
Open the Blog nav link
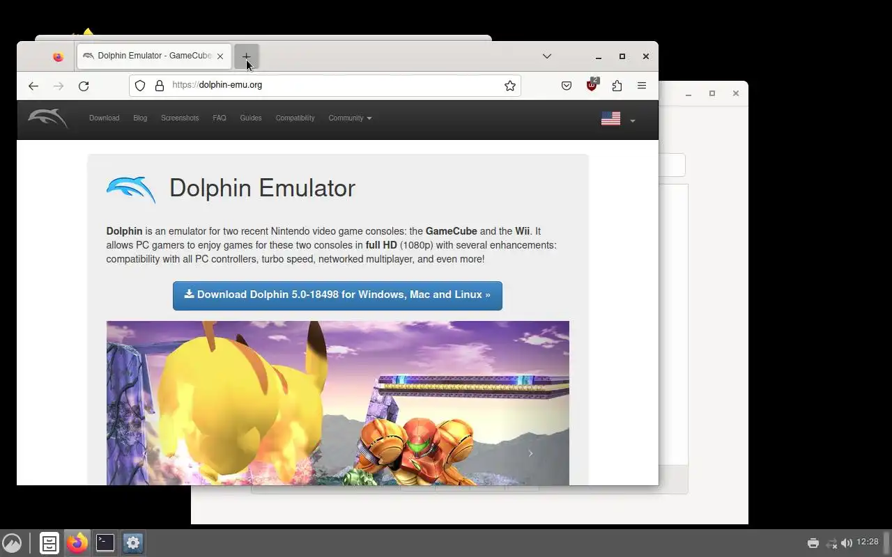pos(140,118)
